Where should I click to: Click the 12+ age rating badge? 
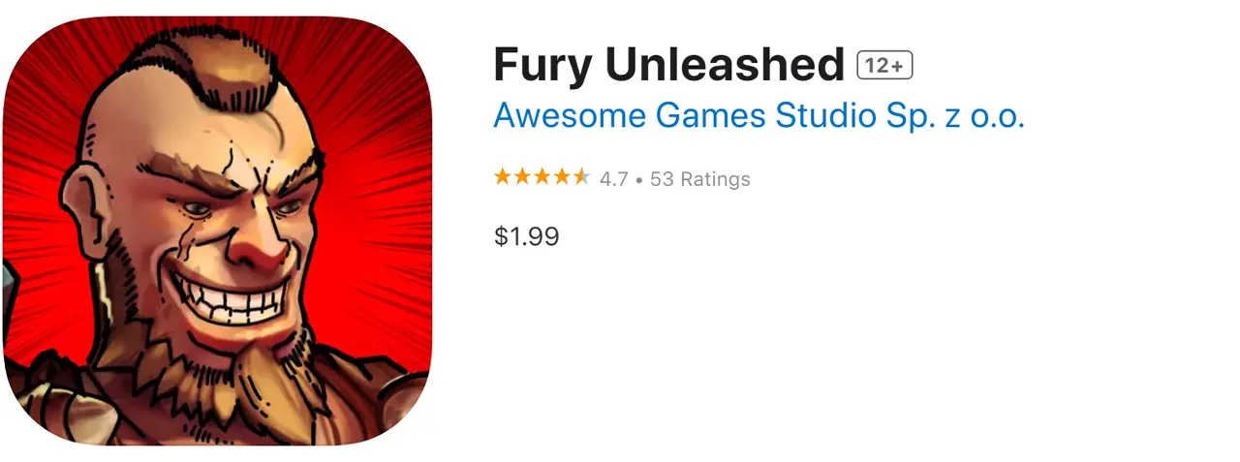click(x=885, y=66)
